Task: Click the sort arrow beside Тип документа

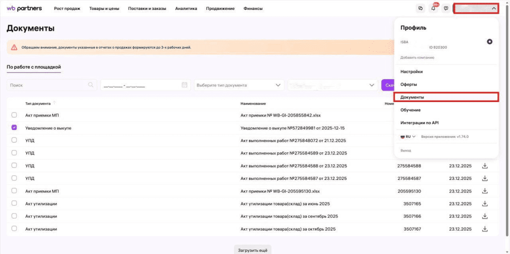Action: tap(54, 103)
